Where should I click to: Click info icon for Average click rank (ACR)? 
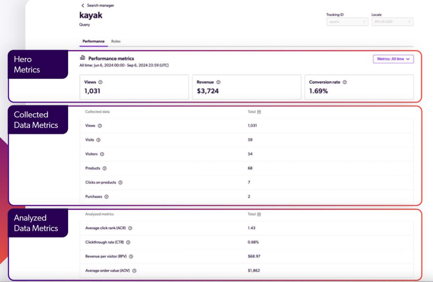130,228
